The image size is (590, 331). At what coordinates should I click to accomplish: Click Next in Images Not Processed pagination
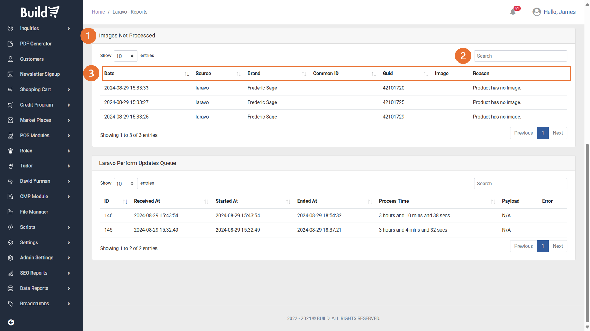tap(558, 133)
